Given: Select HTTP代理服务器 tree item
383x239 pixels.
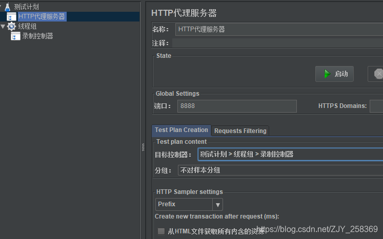Looking at the screenshot, I should coord(42,16).
